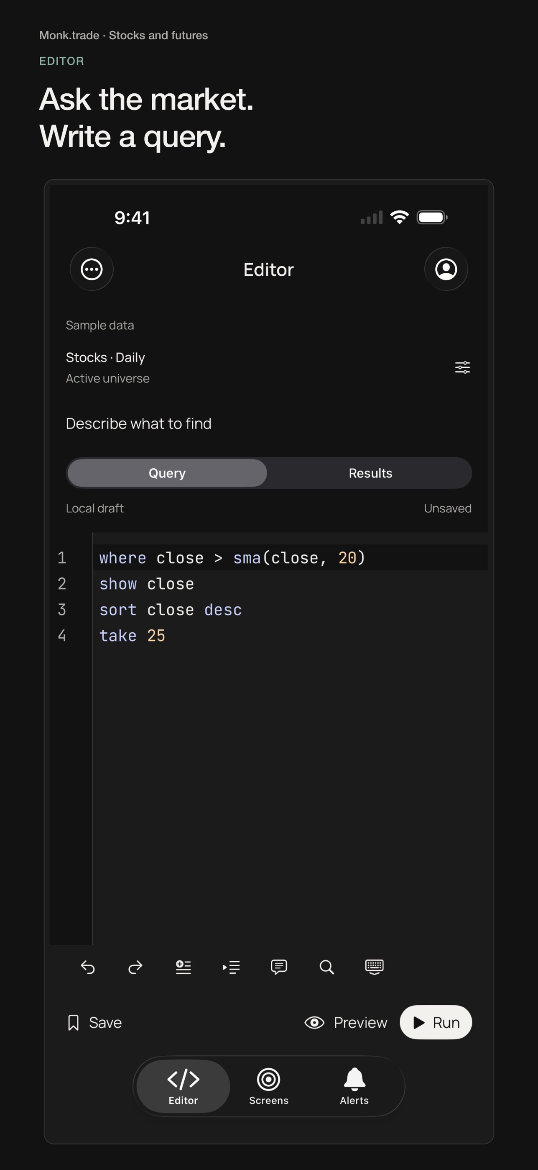The width and height of the screenshot is (538, 1170).
Task: Redo the last edit
Action: tap(135, 967)
